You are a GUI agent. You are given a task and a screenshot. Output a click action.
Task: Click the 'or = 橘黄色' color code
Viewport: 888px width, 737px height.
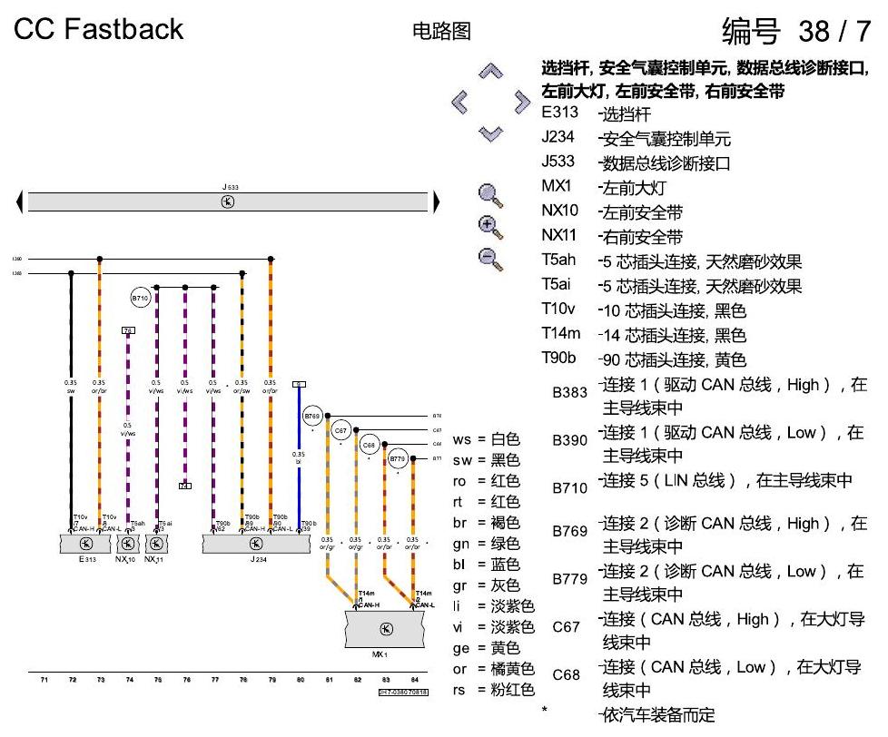click(x=493, y=669)
